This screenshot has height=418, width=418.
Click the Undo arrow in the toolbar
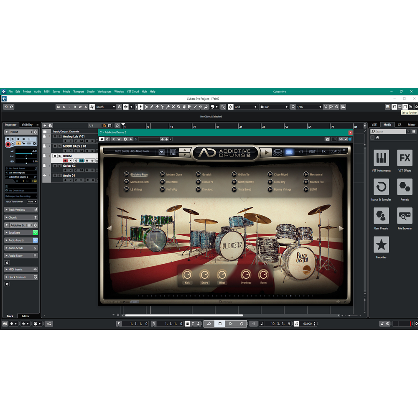[x=6, y=107]
